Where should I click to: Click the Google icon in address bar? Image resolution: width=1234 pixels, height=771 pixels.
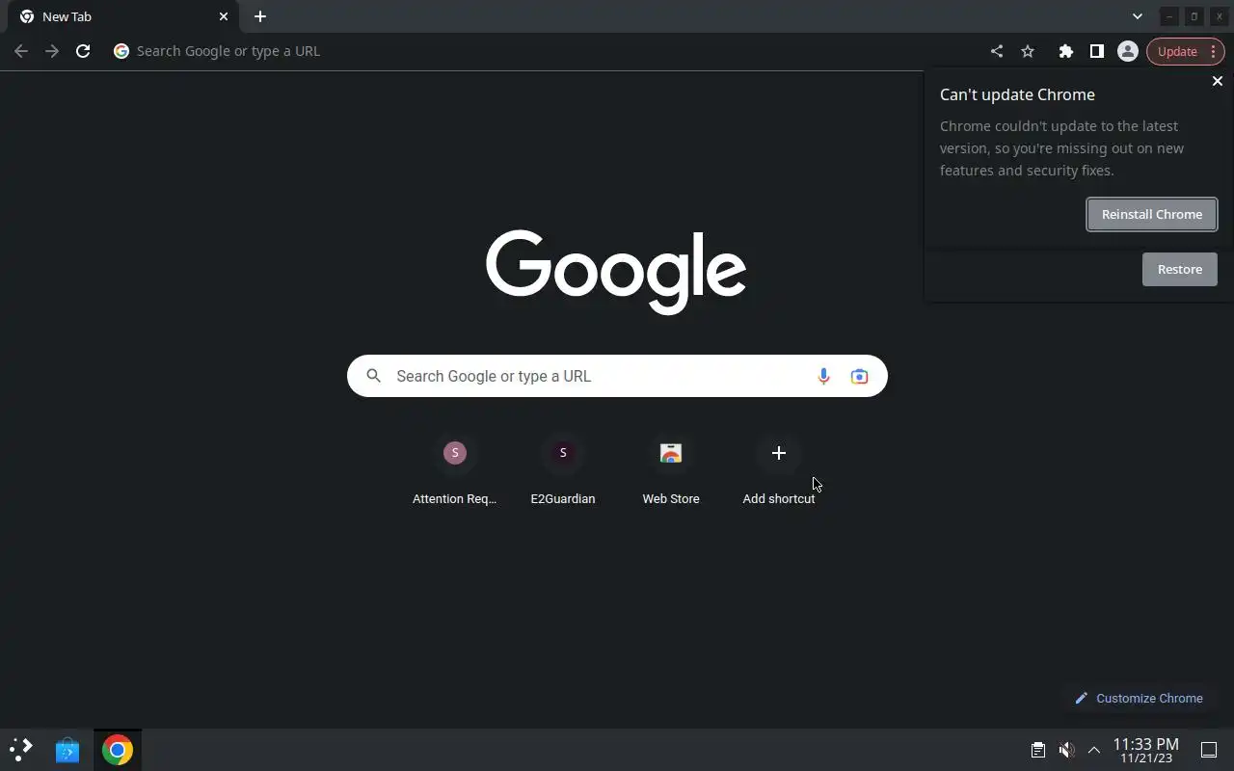pyautogui.click(x=121, y=51)
